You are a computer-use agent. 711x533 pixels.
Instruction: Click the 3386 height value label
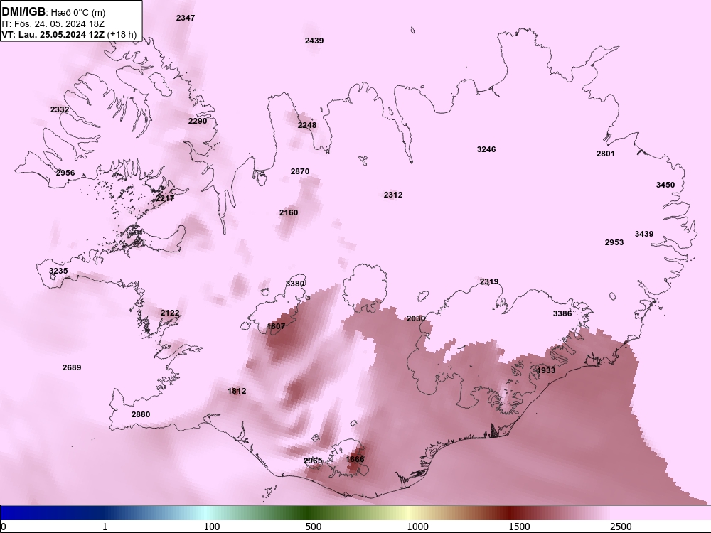pyautogui.click(x=562, y=313)
